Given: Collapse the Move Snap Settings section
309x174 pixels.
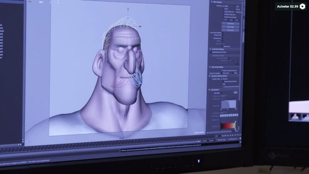Looking at the screenshot, I should tap(210, 67).
